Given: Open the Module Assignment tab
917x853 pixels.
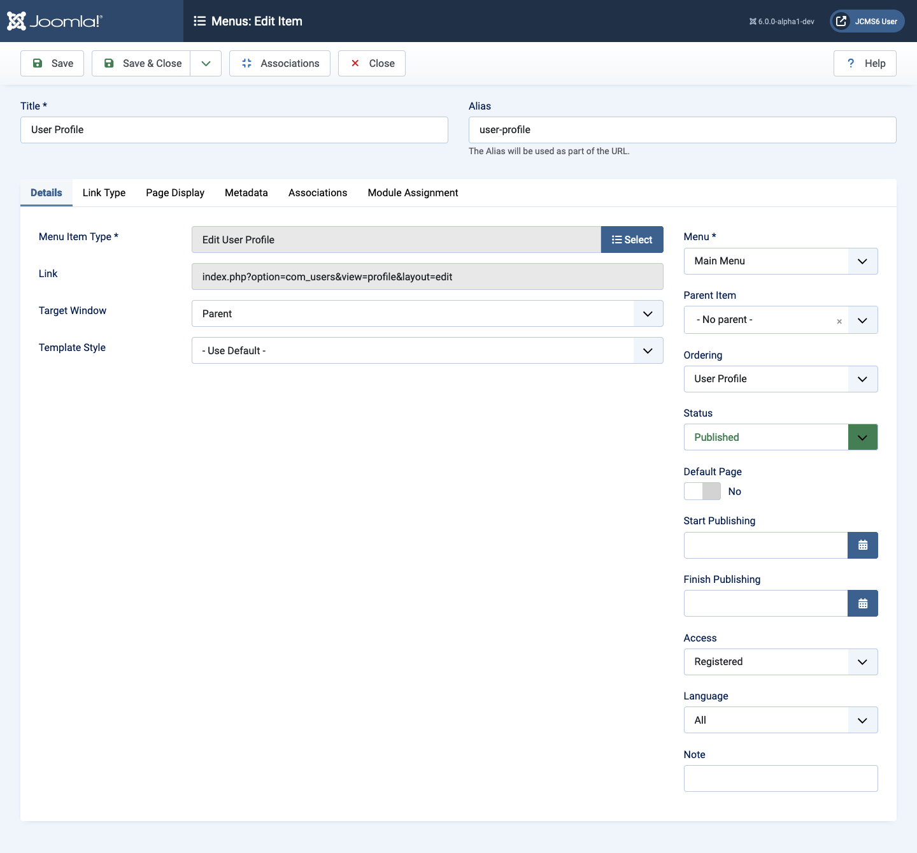Looking at the screenshot, I should [412, 192].
